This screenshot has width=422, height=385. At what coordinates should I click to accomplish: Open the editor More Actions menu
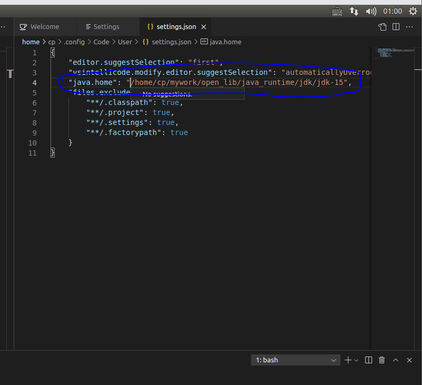tap(409, 27)
